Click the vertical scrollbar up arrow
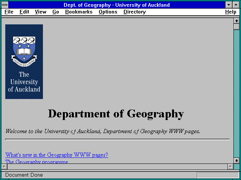The height and width of the screenshot is (180, 241). (236, 21)
